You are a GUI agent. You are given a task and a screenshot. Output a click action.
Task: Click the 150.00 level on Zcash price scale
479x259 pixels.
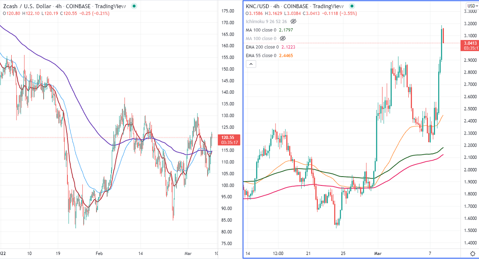coord(229,69)
